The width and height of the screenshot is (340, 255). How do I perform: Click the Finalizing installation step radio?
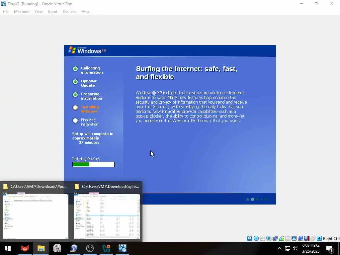click(x=75, y=121)
